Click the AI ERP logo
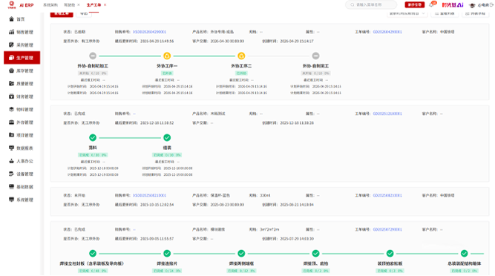 pyautogui.click(x=21, y=4)
